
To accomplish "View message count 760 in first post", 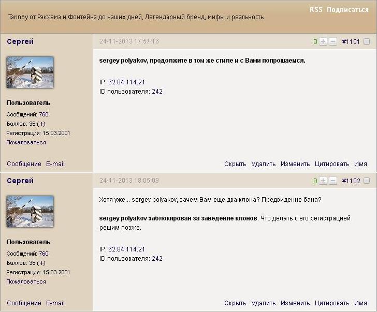I will (44, 114).
